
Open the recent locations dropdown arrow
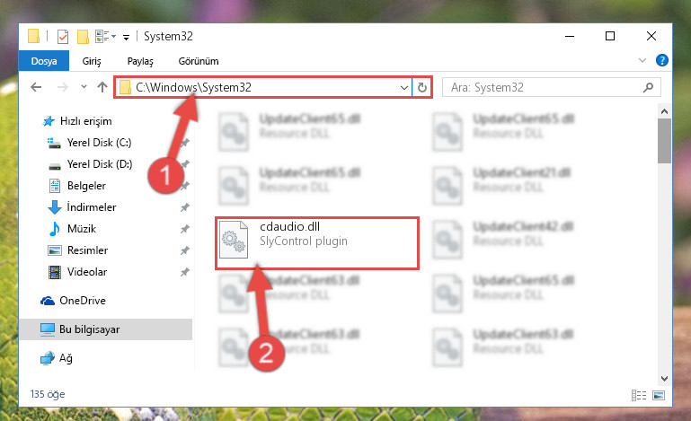(x=84, y=87)
